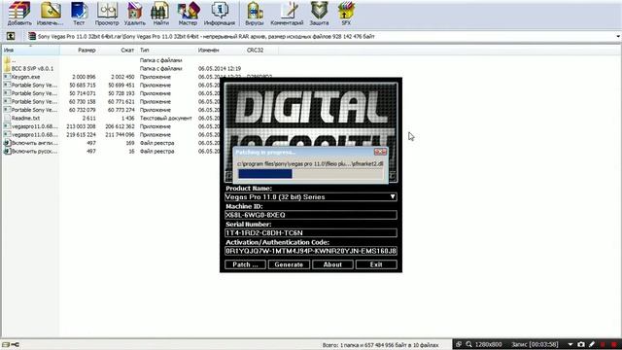The image size is (622, 350).
Task: Close the Patching in progress dialog
Action: click(x=380, y=152)
